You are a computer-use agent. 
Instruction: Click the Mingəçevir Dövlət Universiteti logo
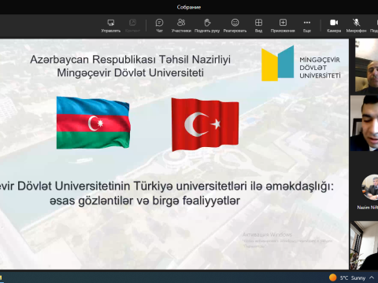click(301, 64)
